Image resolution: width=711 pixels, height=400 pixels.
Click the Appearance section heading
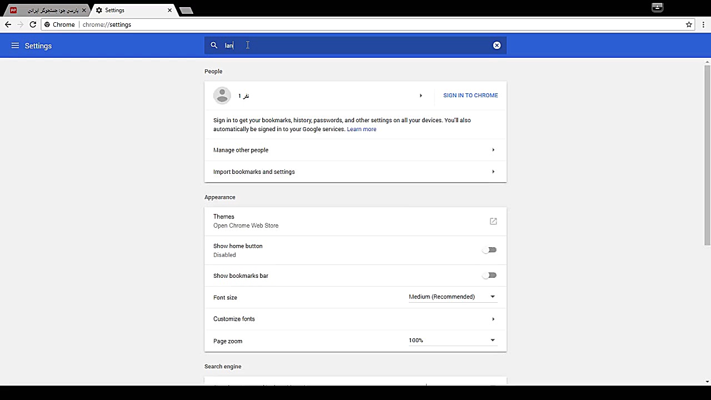pyautogui.click(x=220, y=197)
